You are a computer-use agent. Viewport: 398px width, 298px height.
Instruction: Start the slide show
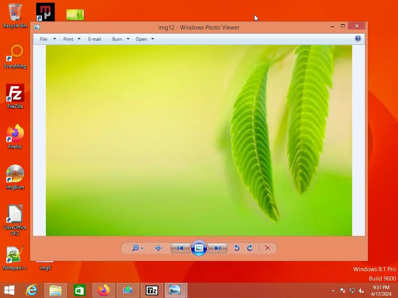pyautogui.click(x=199, y=248)
